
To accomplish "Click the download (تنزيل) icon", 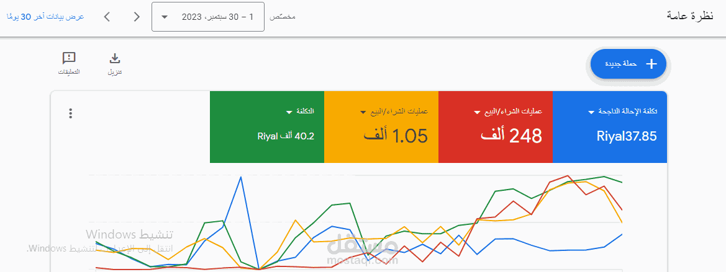I will (x=114, y=59).
